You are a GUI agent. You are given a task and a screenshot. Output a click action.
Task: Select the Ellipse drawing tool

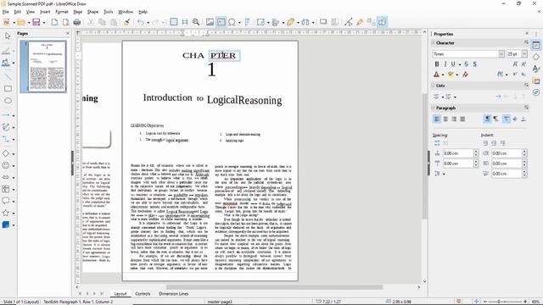click(8, 101)
